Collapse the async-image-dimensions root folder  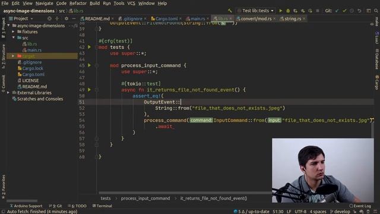pos(8,26)
